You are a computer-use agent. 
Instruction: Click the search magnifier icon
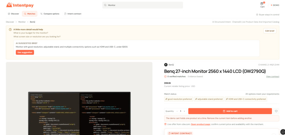click(x=105, y=5)
